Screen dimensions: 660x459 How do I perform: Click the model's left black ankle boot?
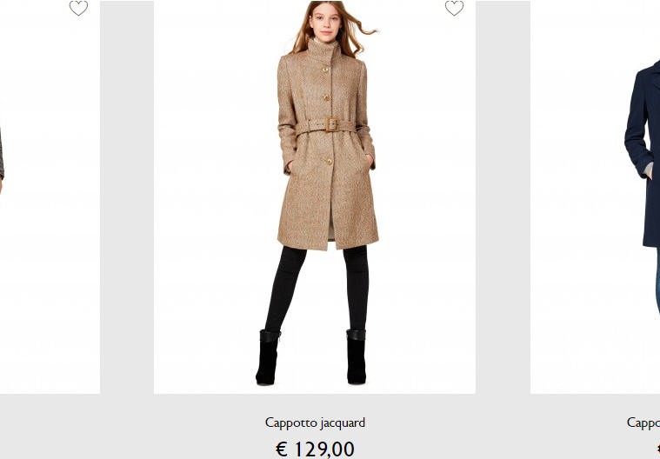click(x=357, y=356)
